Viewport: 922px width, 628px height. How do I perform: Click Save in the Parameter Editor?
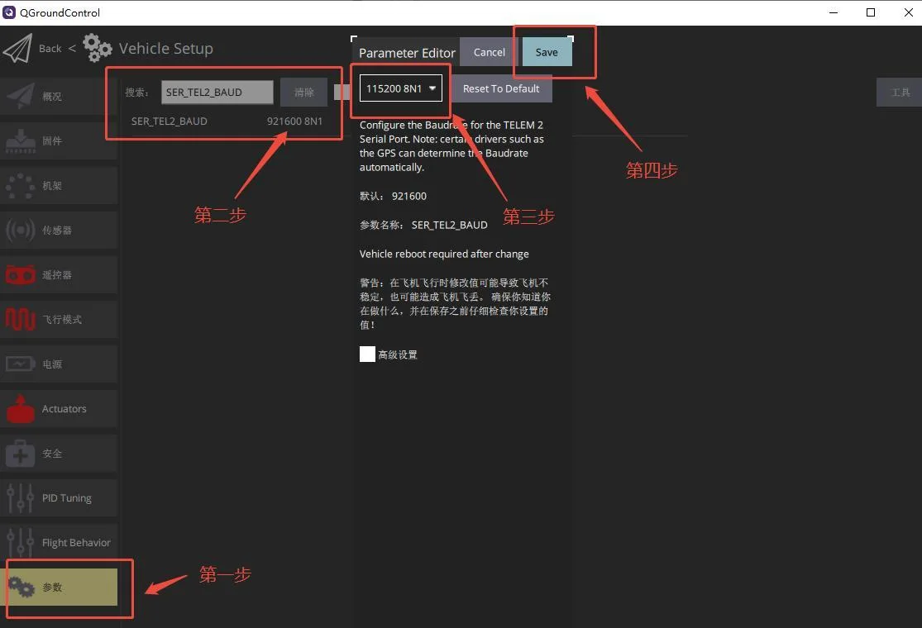547,52
